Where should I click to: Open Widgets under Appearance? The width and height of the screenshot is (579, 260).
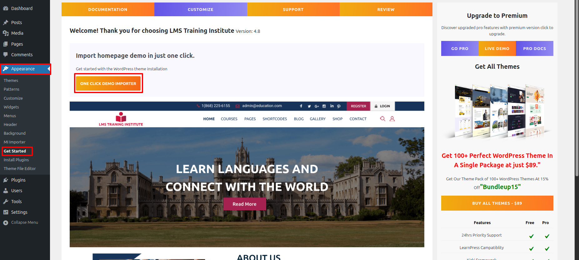pos(11,107)
